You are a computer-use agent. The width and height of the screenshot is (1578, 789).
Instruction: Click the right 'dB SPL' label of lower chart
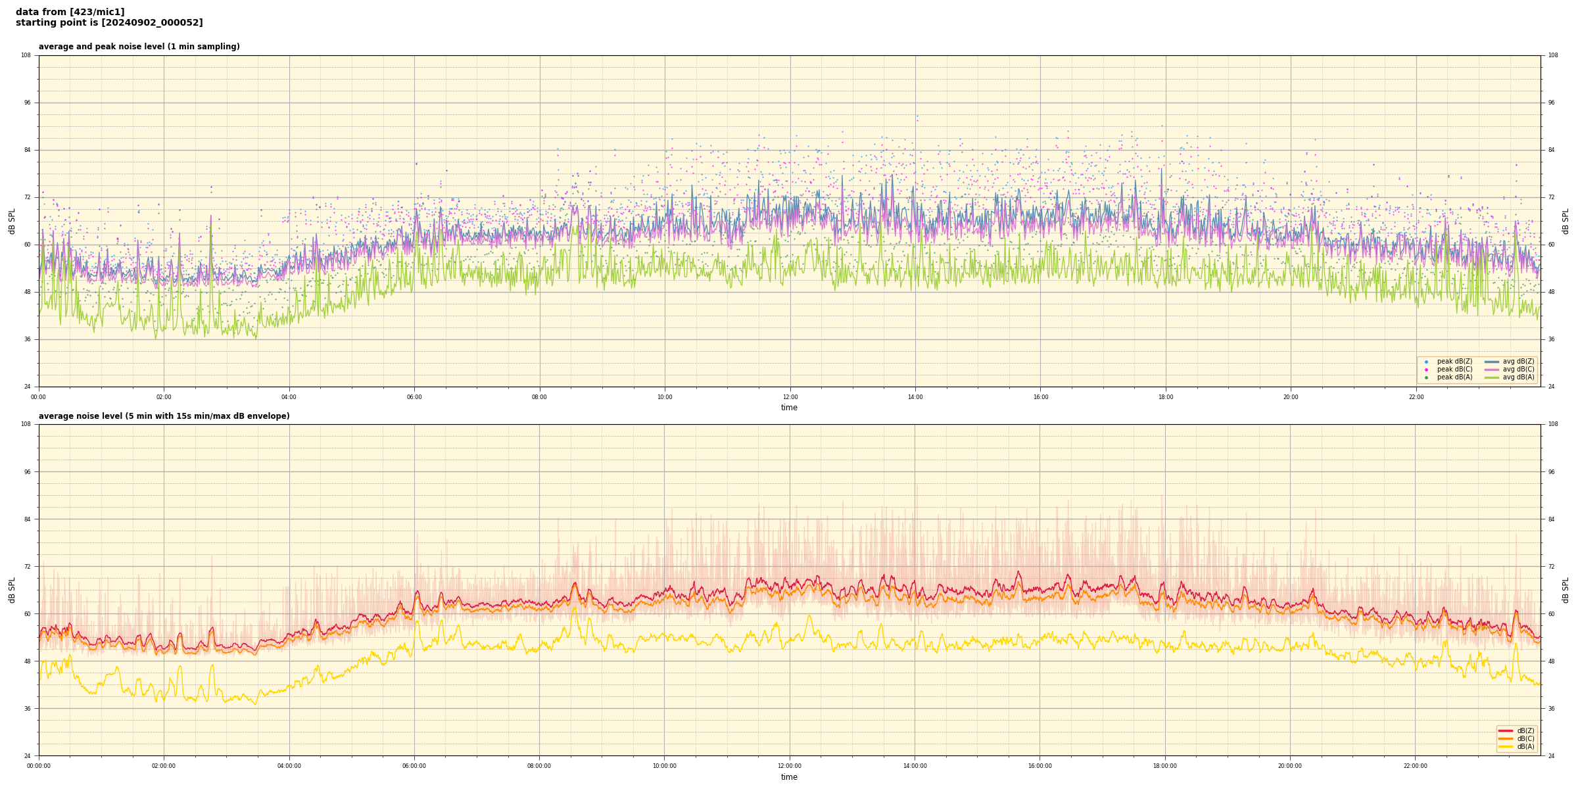pos(1566,590)
